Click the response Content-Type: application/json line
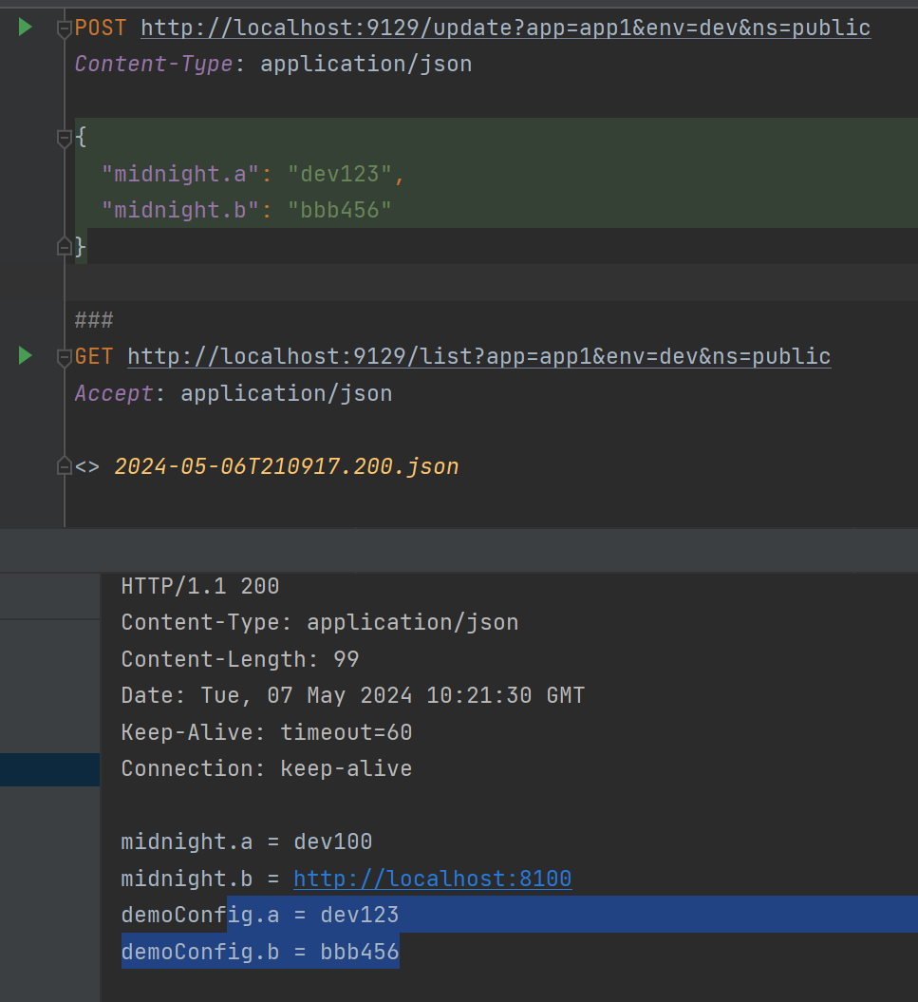Image resolution: width=918 pixels, height=1002 pixels. click(x=319, y=622)
